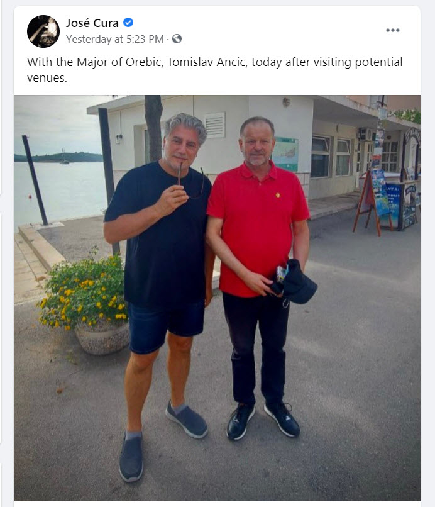The height and width of the screenshot is (507, 435).
Task: Click the yellow flower planter in photo
Action: pos(85,304)
